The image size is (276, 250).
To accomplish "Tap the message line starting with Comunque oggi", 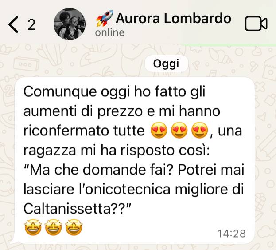I will pos(114,92).
